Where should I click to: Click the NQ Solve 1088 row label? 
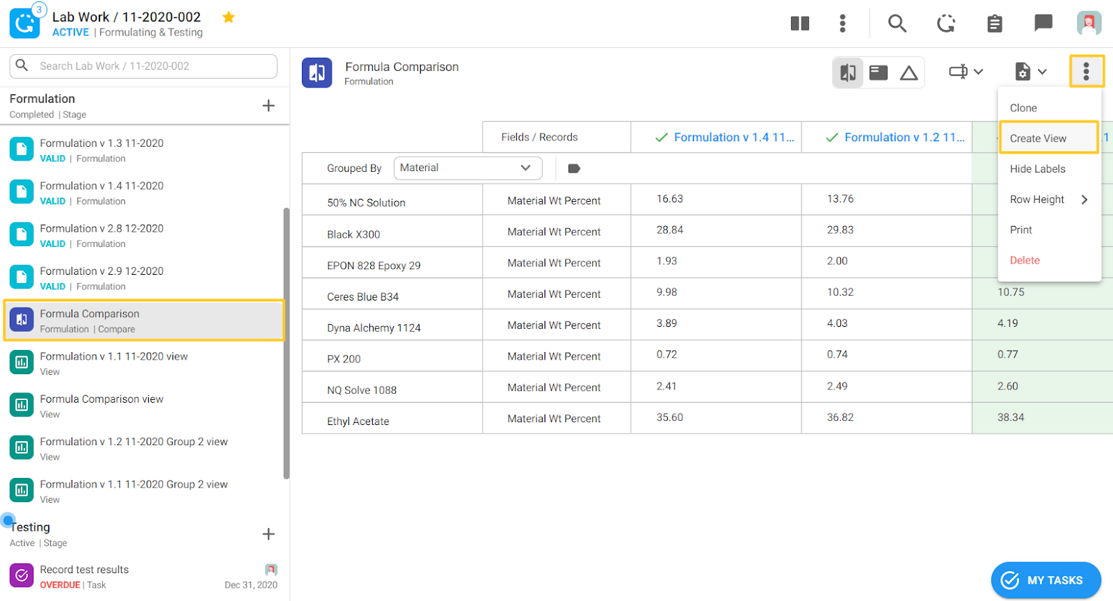click(x=362, y=390)
